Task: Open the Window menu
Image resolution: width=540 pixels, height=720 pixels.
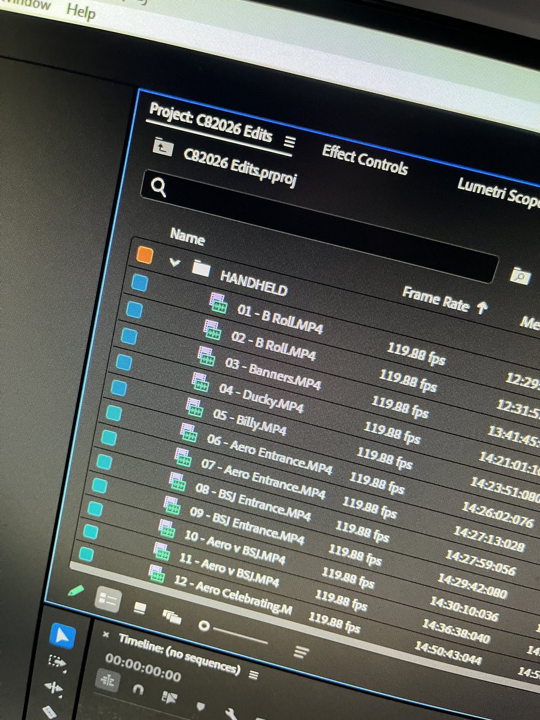Action: click(26, 3)
